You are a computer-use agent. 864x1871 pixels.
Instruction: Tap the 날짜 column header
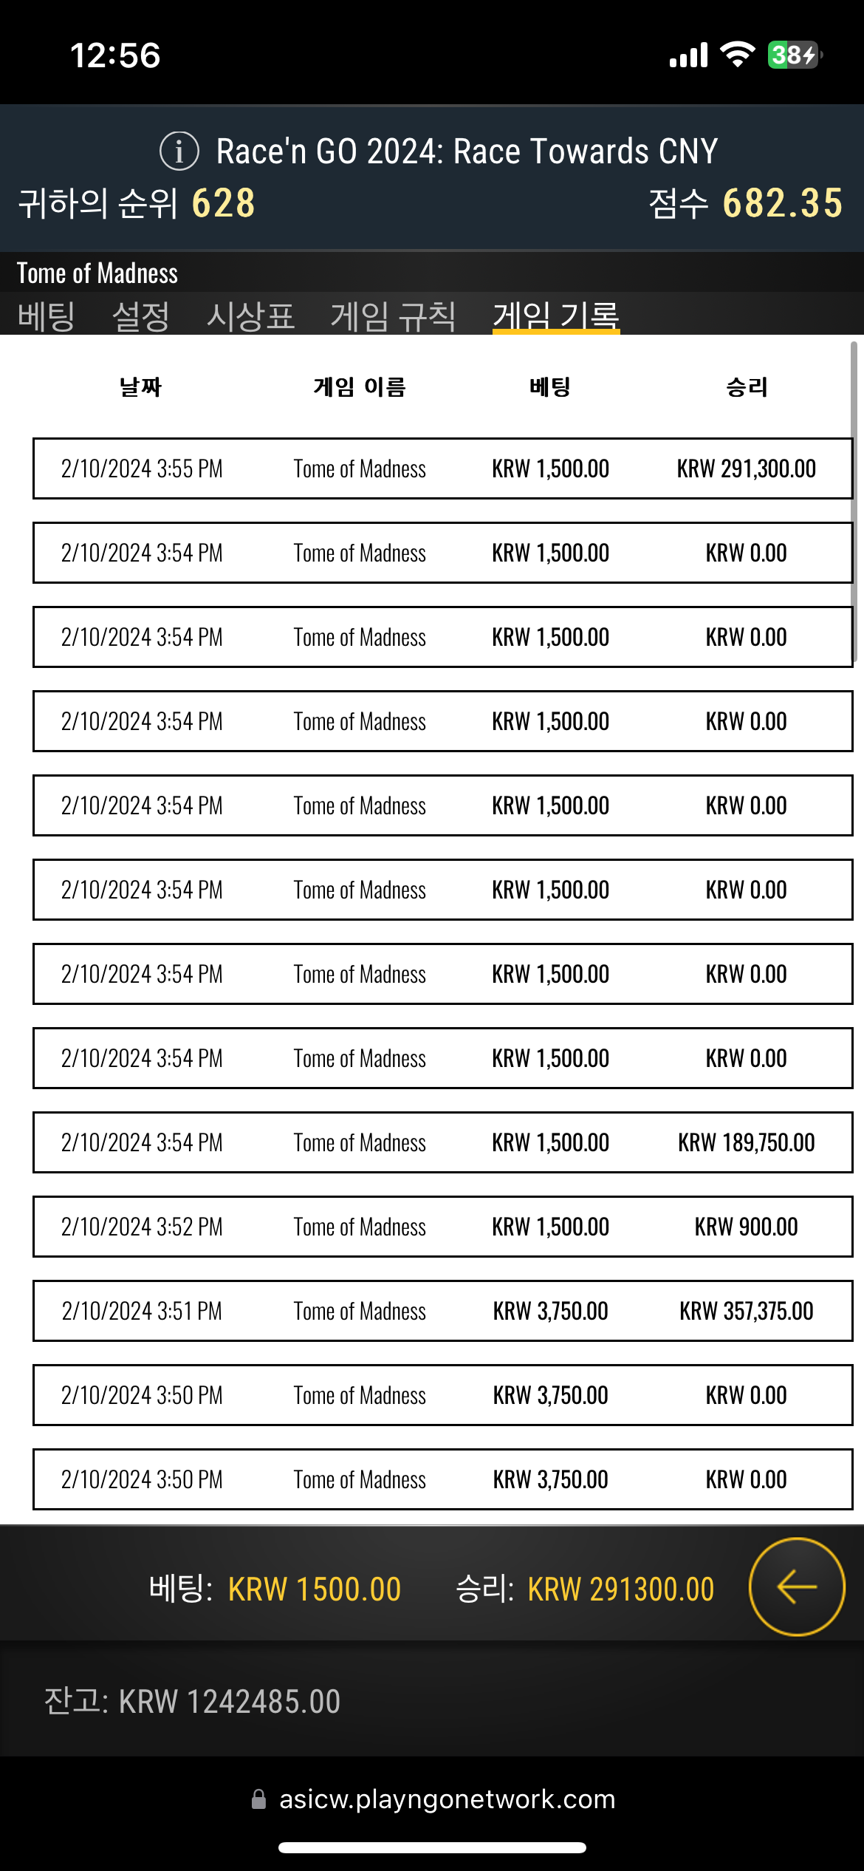click(140, 386)
